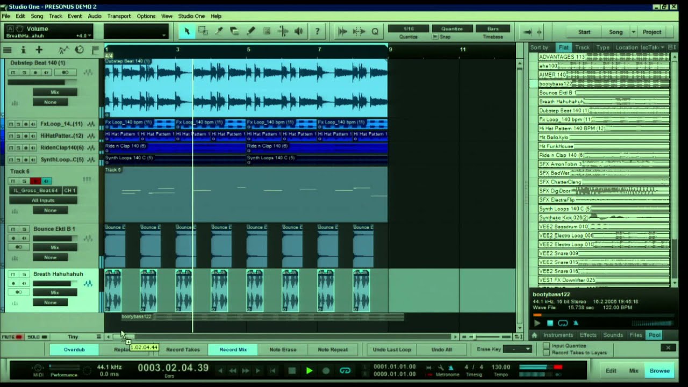Open the question mark help tool
Image resolution: width=688 pixels, height=387 pixels.
[x=317, y=31]
